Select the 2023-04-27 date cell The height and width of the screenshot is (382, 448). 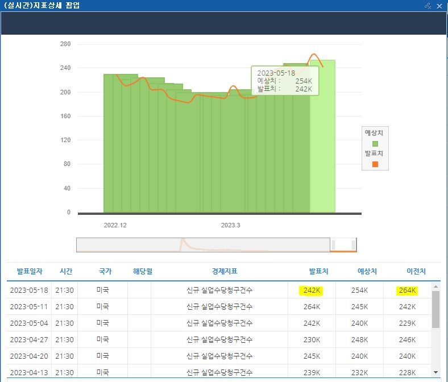(x=29, y=340)
